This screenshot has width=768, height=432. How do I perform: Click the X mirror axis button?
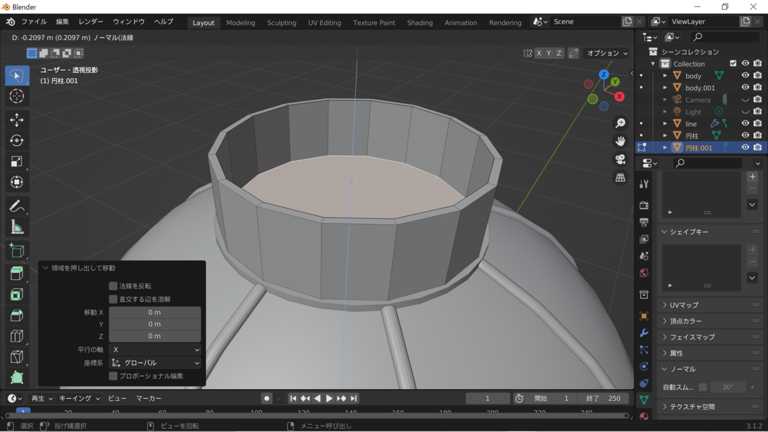(538, 53)
